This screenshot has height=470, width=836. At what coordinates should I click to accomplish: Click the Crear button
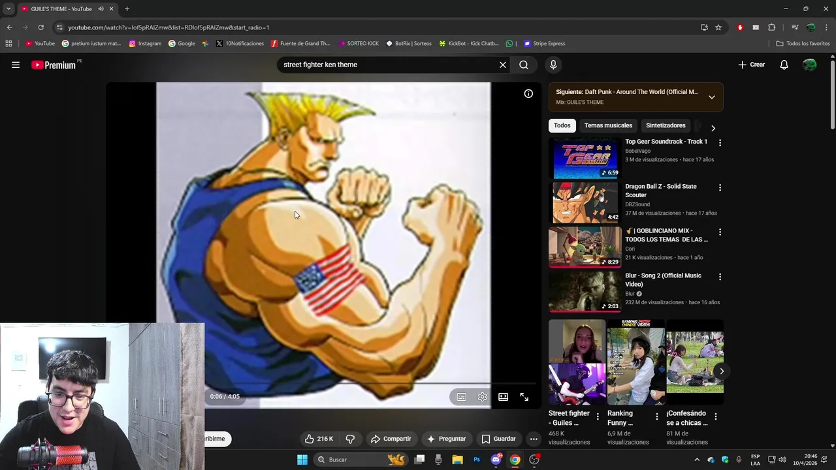[752, 65]
